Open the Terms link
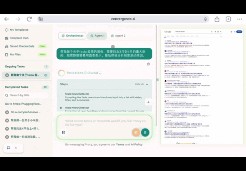Image resolution: width=246 pixels, height=171 pixels. point(120,145)
